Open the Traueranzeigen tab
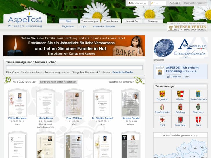This screenshot has width=211, height=158. click(x=90, y=21)
